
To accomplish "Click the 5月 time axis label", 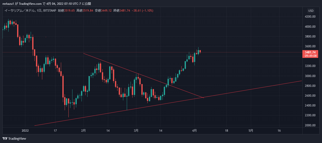I will click(x=251, y=131).
